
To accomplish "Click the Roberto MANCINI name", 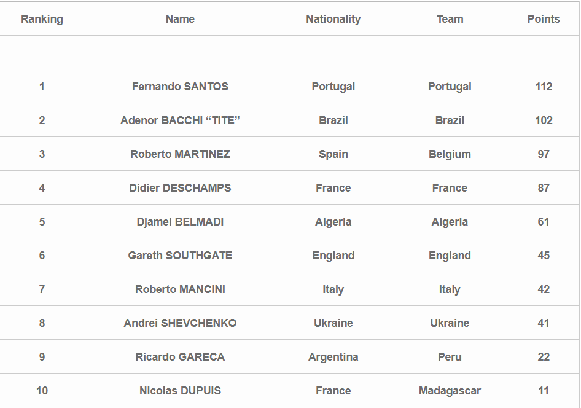I will (x=180, y=289).
